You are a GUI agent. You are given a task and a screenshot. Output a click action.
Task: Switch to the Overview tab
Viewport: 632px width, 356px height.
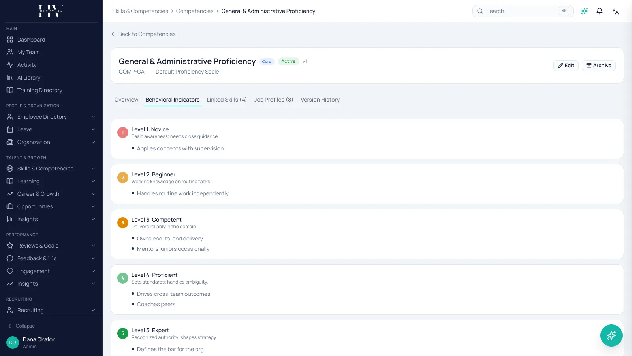coord(126,100)
